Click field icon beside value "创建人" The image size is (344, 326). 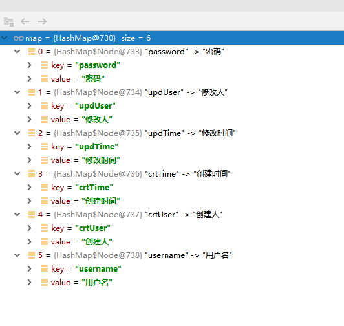tap(45, 242)
